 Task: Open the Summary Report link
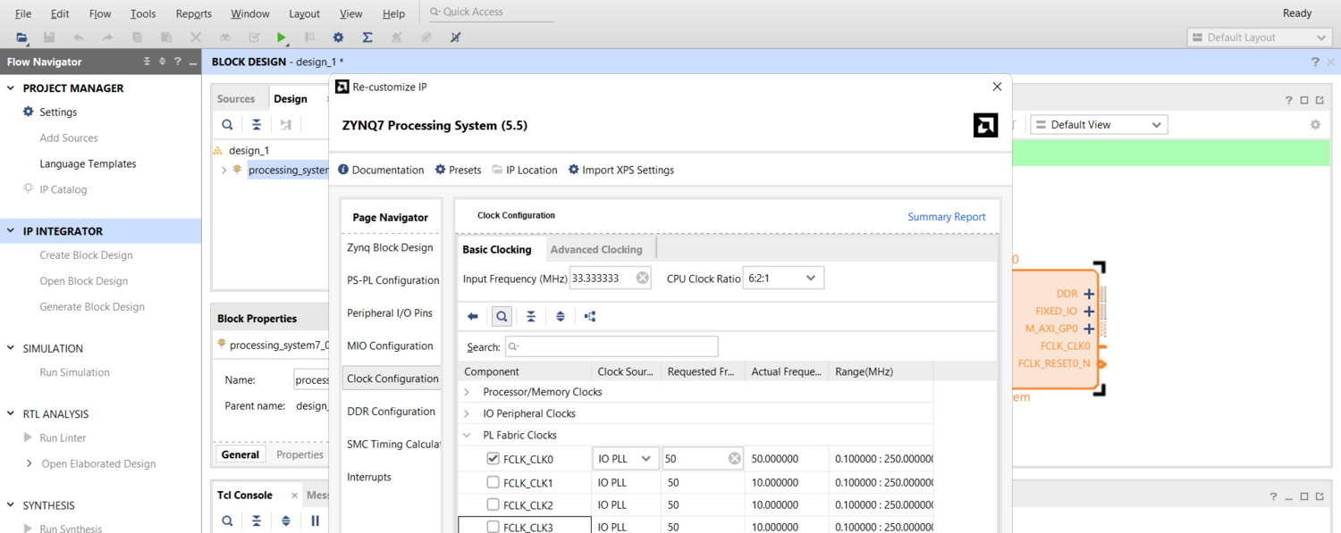[x=946, y=217]
